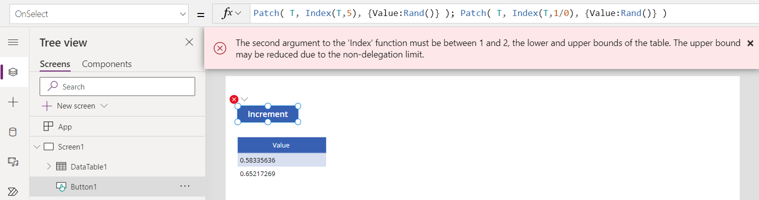Click in the Tree view Search field
The image size is (759, 200).
(117, 86)
